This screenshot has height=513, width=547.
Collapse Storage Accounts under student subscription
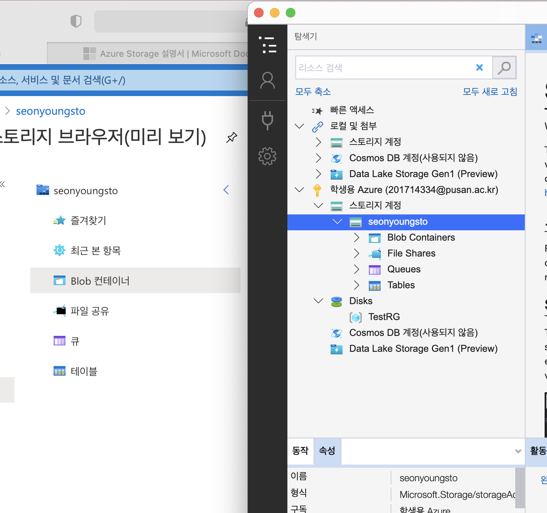(x=318, y=206)
